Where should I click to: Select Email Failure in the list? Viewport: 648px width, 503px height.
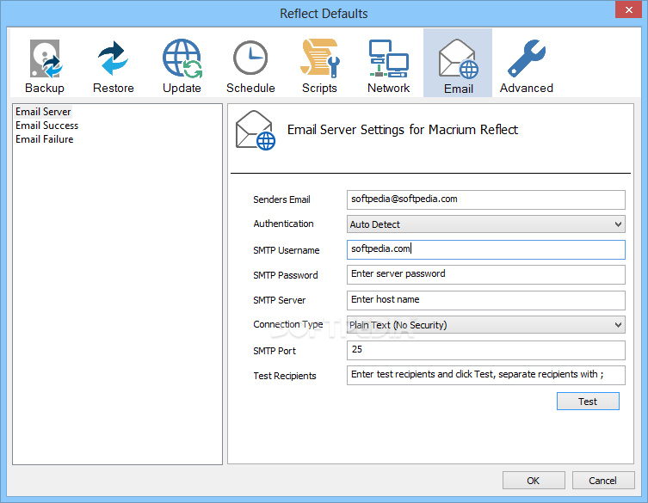[44, 139]
